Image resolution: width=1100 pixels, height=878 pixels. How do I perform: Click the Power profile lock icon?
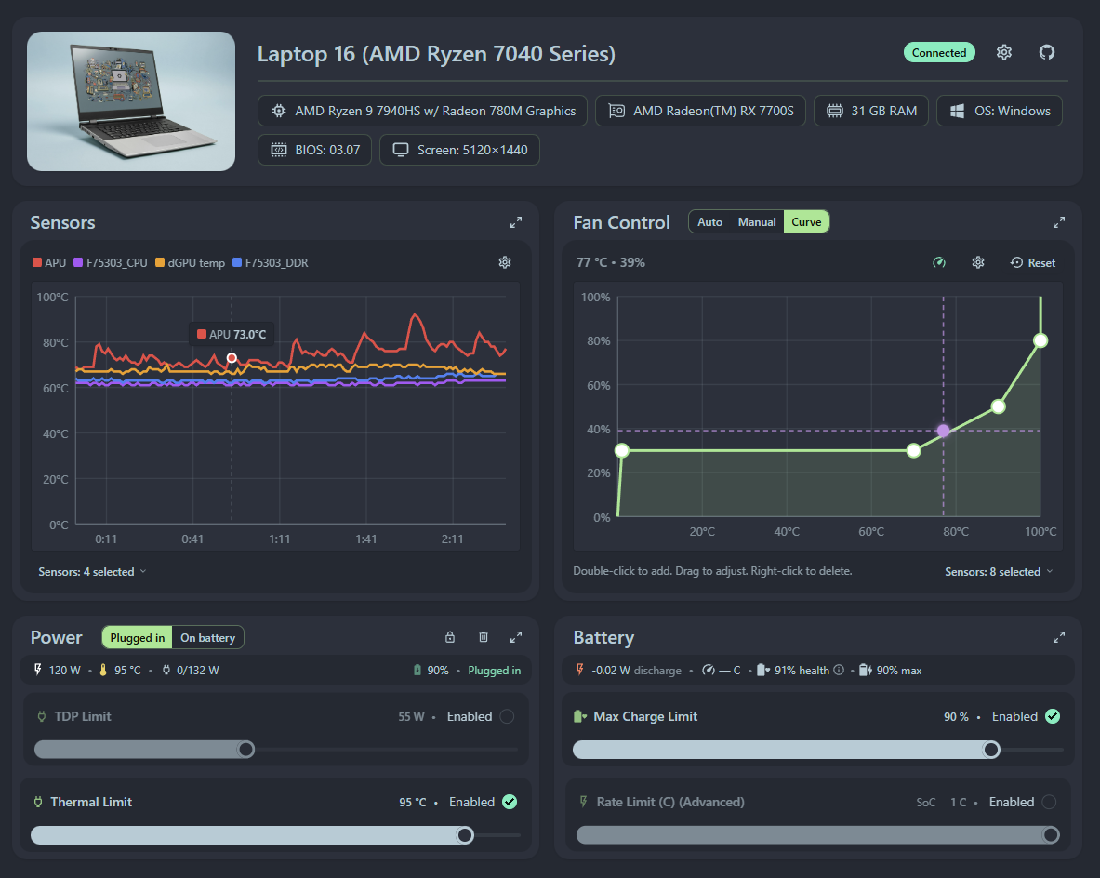pyautogui.click(x=450, y=637)
